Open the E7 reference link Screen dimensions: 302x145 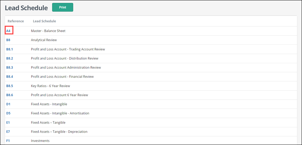click(8, 132)
